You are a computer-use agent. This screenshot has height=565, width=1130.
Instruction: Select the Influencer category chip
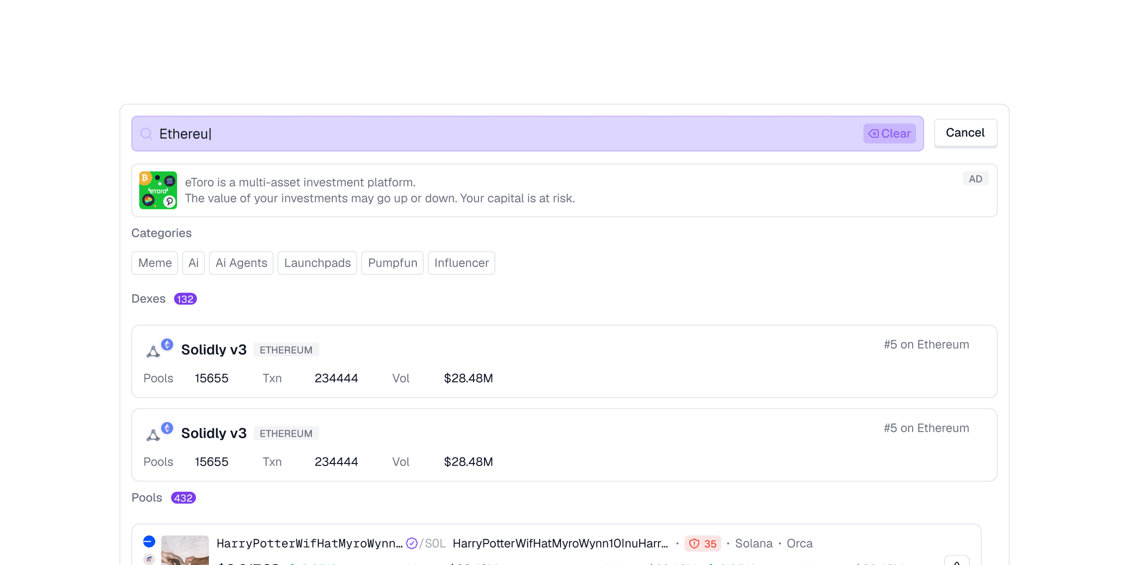462,263
